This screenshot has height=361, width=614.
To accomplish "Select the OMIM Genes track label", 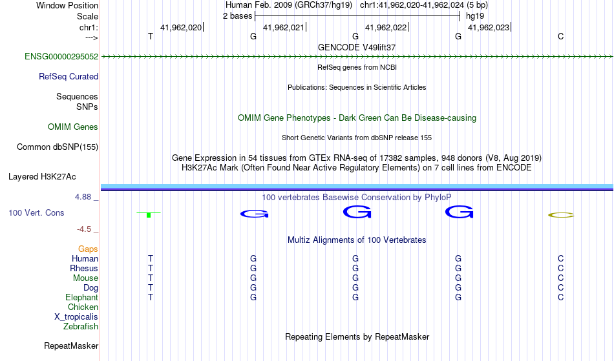I will tap(73, 127).
